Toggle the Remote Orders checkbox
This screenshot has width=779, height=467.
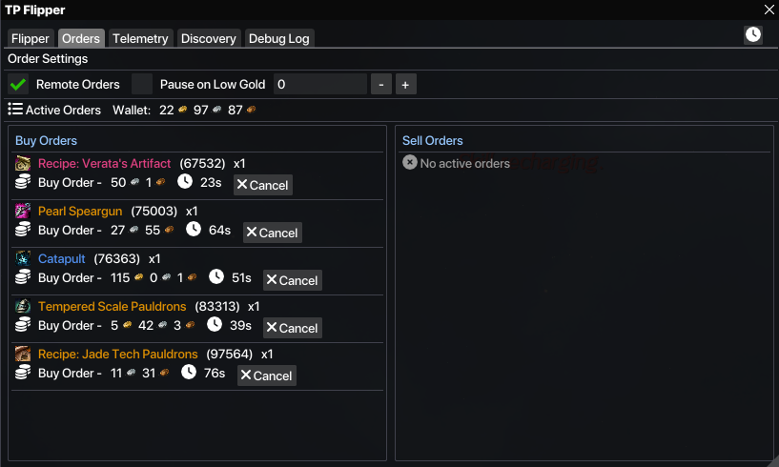point(18,84)
